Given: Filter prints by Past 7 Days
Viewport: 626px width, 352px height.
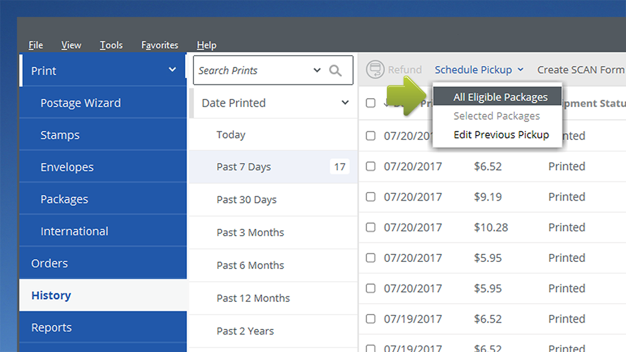Looking at the screenshot, I should click(x=273, y=167).
